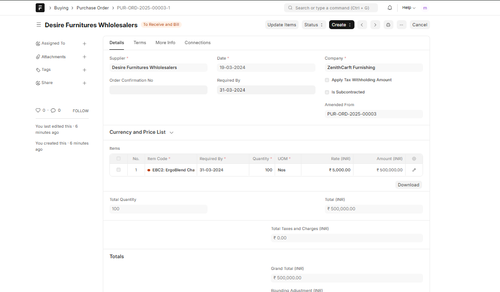
Task: Go to Purchase Order breadcrumb
Action: [x=92, y=8]
